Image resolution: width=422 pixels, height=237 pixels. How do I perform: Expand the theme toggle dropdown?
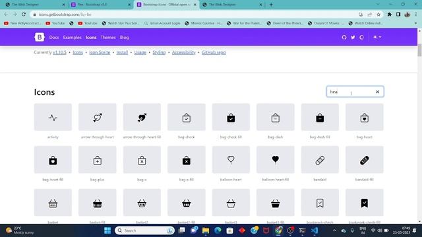pos(377,37)
